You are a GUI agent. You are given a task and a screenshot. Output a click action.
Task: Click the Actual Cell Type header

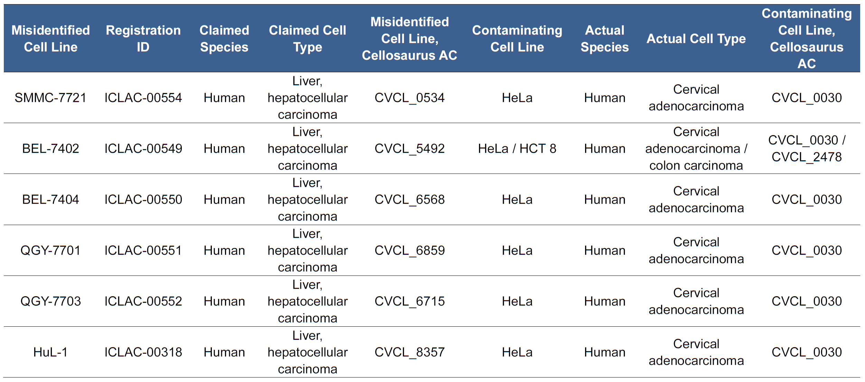pos(696,39)
